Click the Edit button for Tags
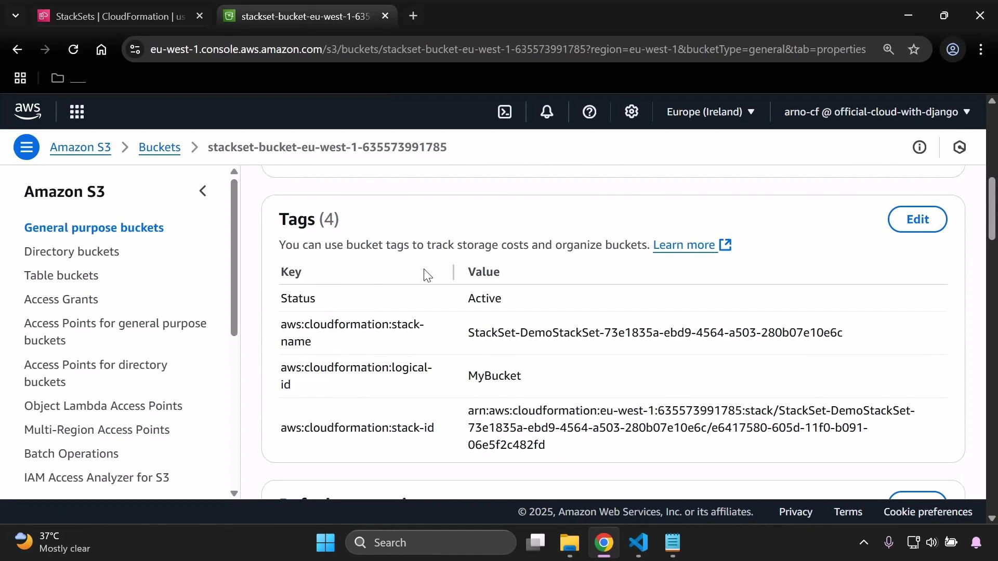The image size is (998, 561). (917, 219)
